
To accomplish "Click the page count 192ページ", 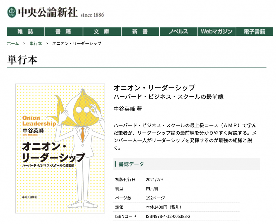I will point(155,198).
